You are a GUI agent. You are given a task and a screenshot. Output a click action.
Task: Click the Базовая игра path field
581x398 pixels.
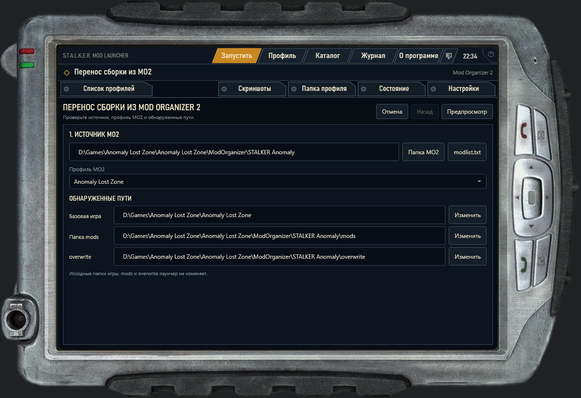pos(279,215)
